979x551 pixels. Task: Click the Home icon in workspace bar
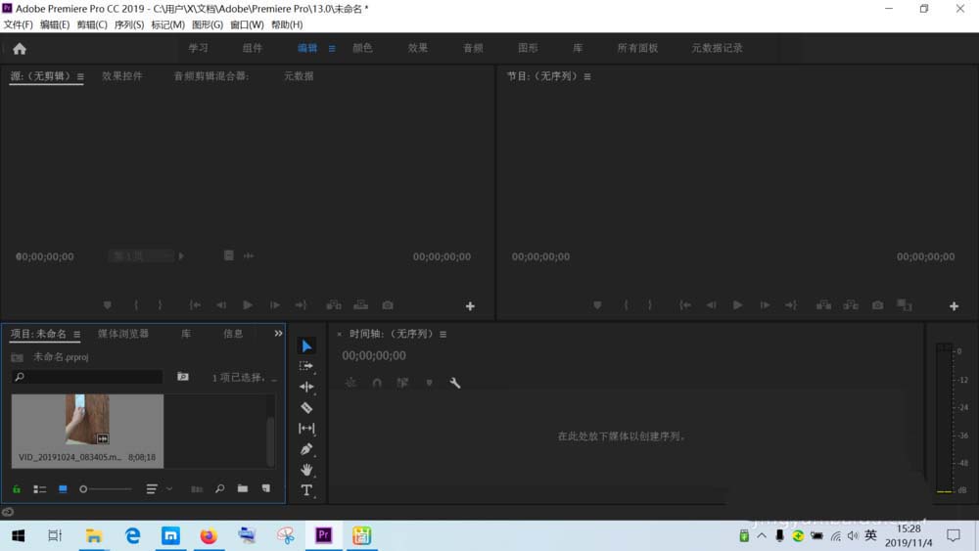20,48
